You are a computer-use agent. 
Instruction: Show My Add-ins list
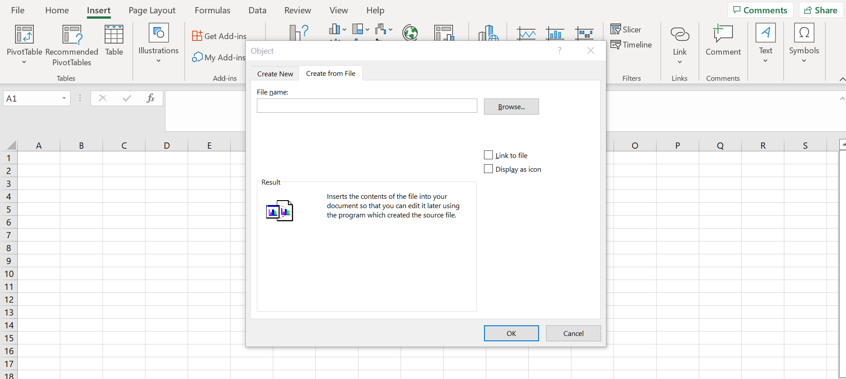[219, 57]
